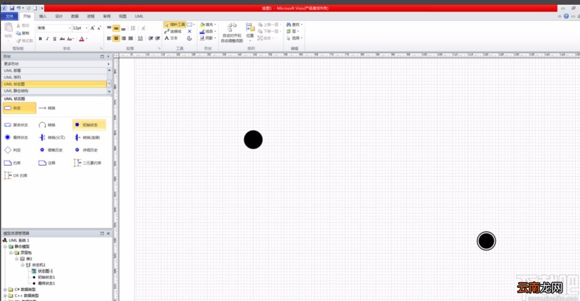This screenshot has width=580, height=301.
Task: Click the solid black initial state circle on canvas
Action: [x=253, y=140]
